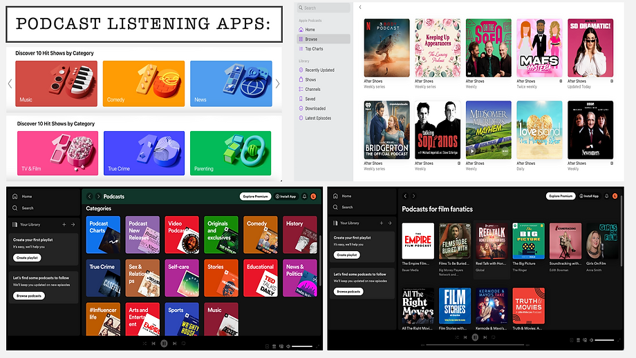The height and width of the screenshot is (358, 636).
Task: Expand Your Library arrow in film fanatics window
Action: [389, 223]
